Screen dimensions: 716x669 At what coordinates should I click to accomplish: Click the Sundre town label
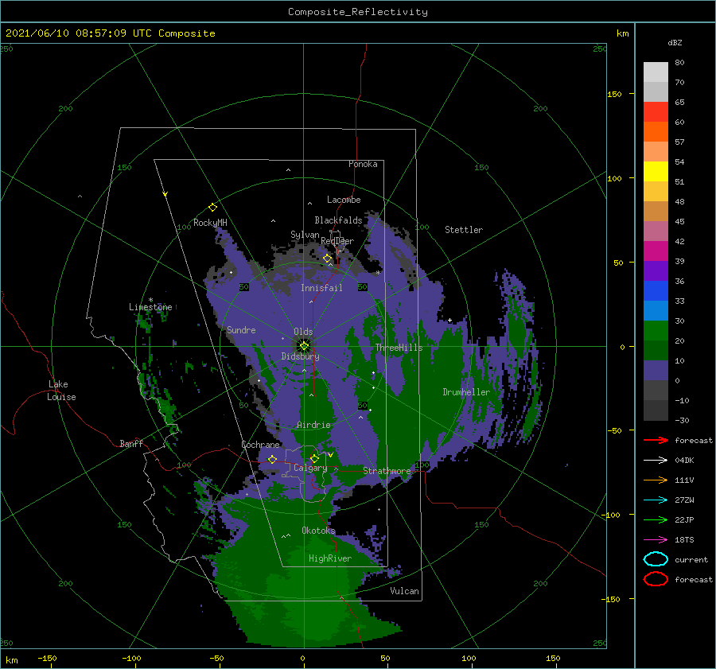[x=241, y=329]
